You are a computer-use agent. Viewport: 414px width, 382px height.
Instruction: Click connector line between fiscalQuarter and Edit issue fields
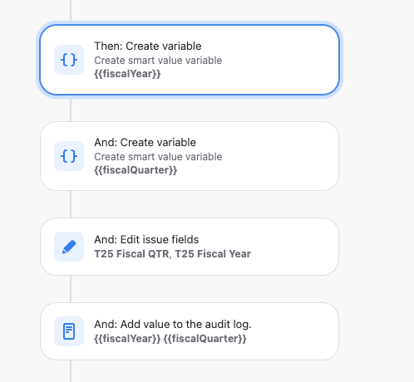pos(71,204)
